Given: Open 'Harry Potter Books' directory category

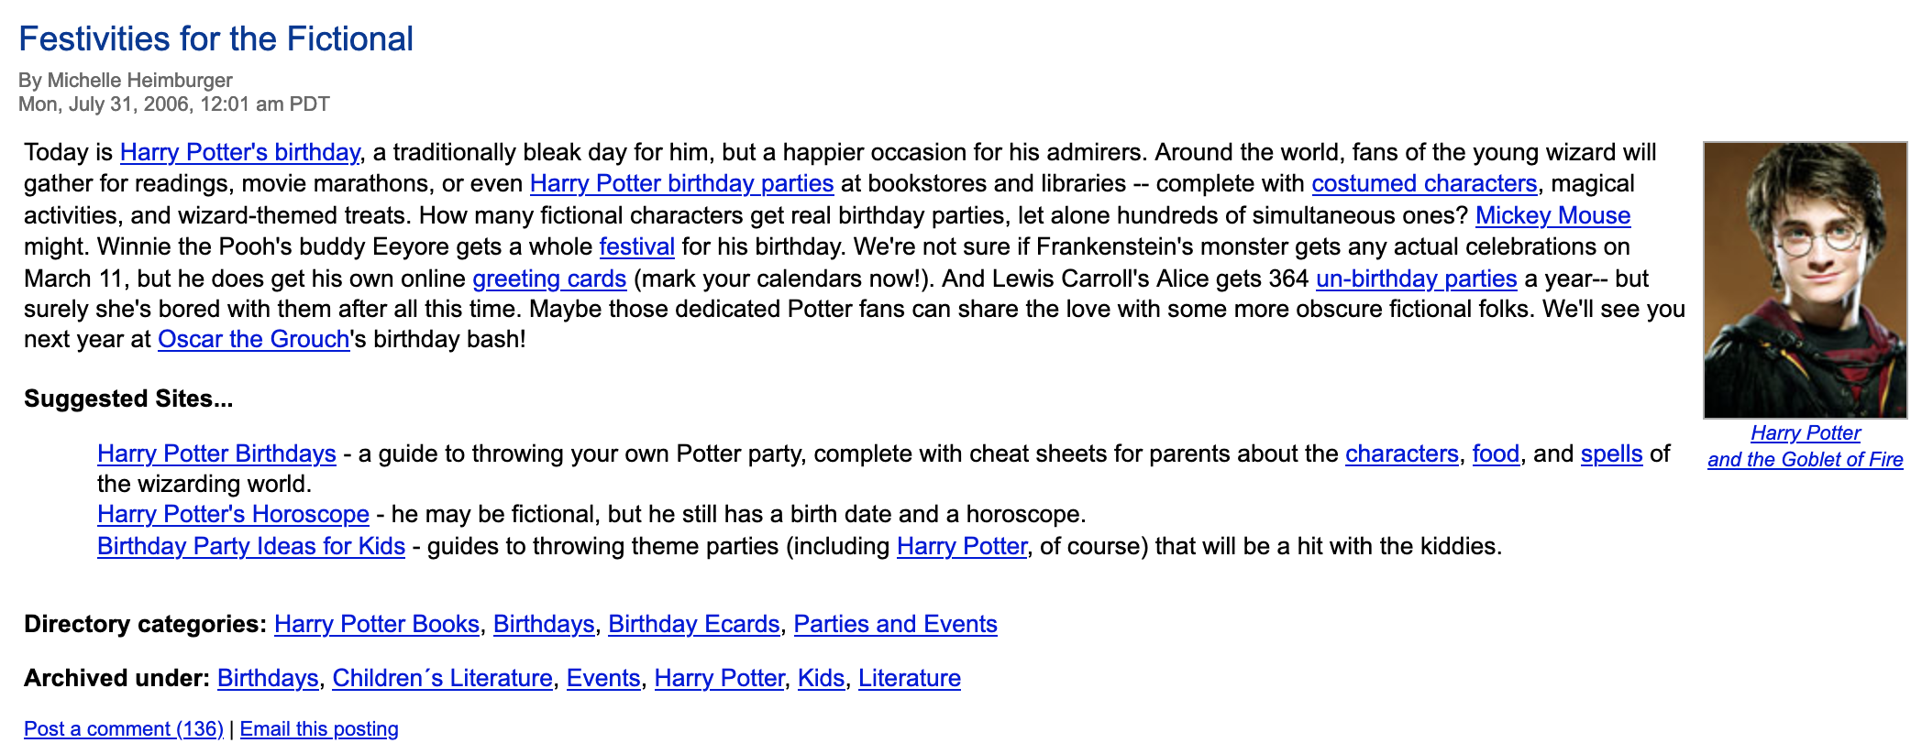Looking at the screenshot, I should coord(376,624).
